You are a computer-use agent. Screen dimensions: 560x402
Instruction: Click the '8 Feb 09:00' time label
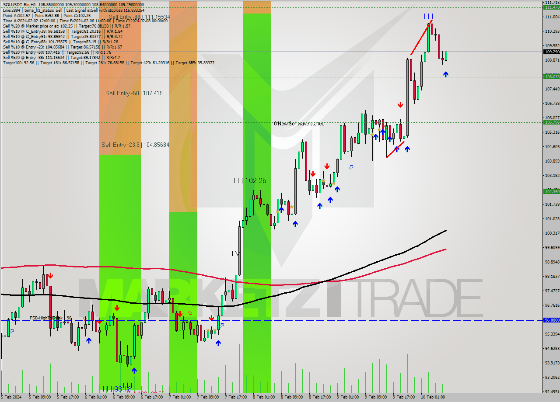[x=292, y=397]
